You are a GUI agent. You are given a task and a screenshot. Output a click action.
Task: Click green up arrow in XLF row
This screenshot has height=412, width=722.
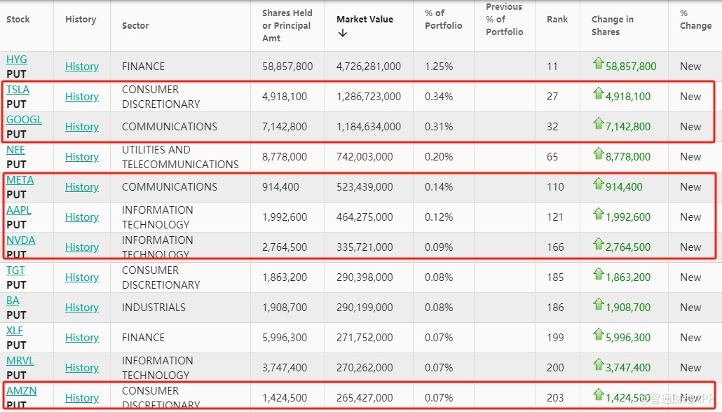point(598,335)
